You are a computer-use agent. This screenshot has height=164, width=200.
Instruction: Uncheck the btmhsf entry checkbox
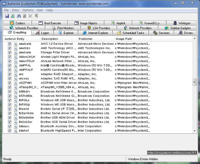click(9, 130)
